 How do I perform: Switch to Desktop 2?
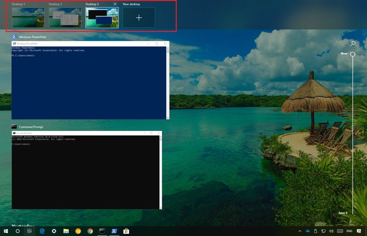point(65,17)
